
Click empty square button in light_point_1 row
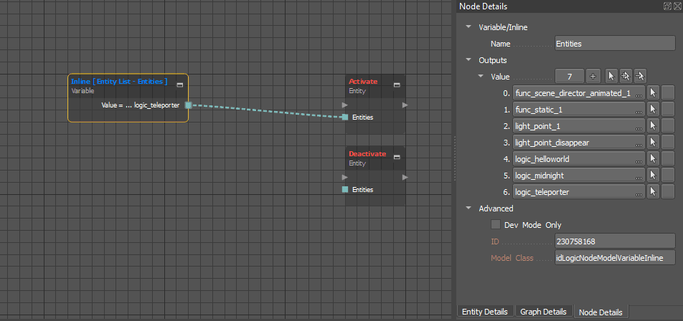click(x=668, y=126)
